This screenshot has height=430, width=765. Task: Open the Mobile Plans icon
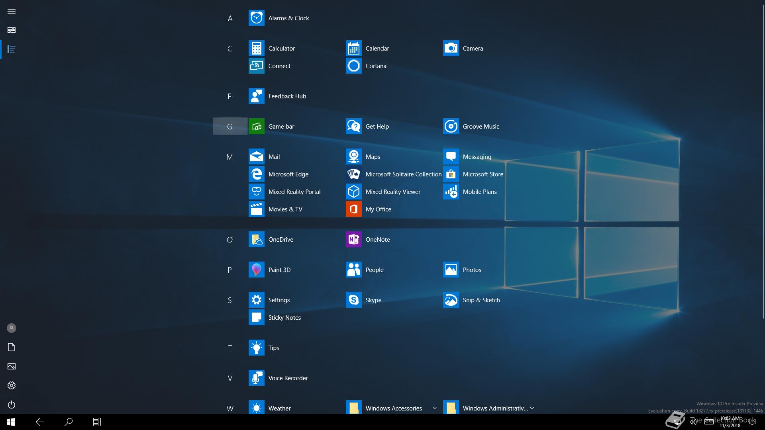click(x=451, y=192)
